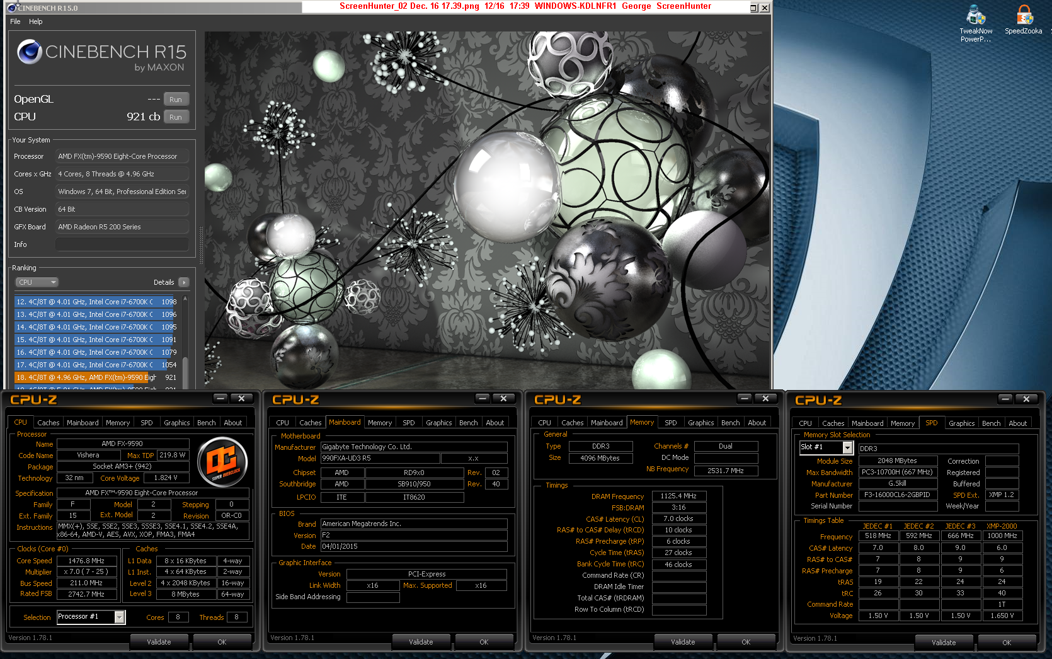The image size is (1052, 659).
Task: Switch to Caches tab in first CPU-Z window
Action: tap(48, 423)
